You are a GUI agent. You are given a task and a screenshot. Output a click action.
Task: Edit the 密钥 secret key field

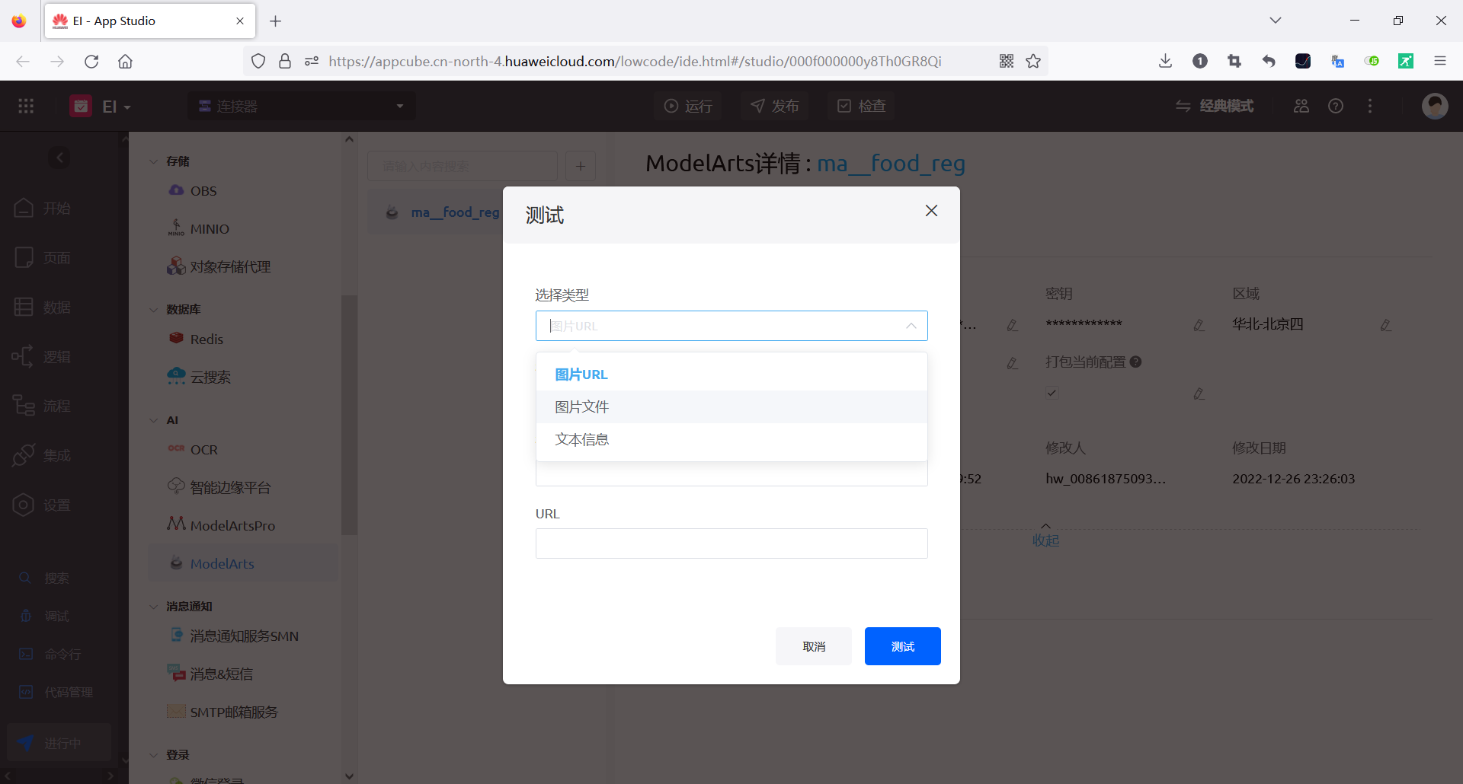click(x=1199, y=325)
